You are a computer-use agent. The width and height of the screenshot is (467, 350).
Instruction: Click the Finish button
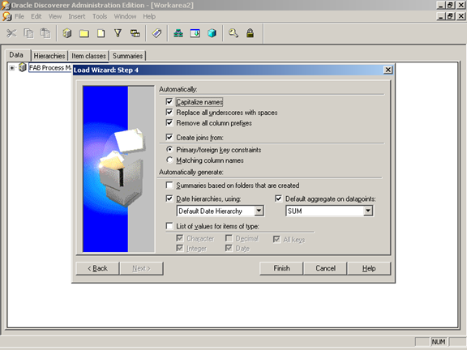pyautogui.click(x=281, y=268)
